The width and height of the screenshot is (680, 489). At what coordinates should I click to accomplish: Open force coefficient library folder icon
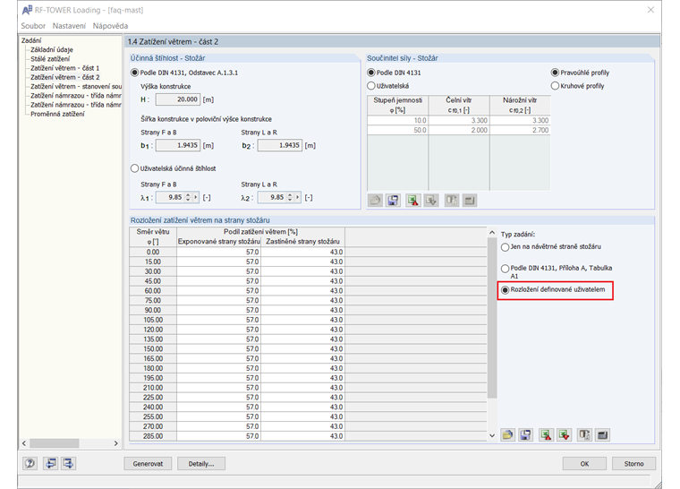(375, 201)
